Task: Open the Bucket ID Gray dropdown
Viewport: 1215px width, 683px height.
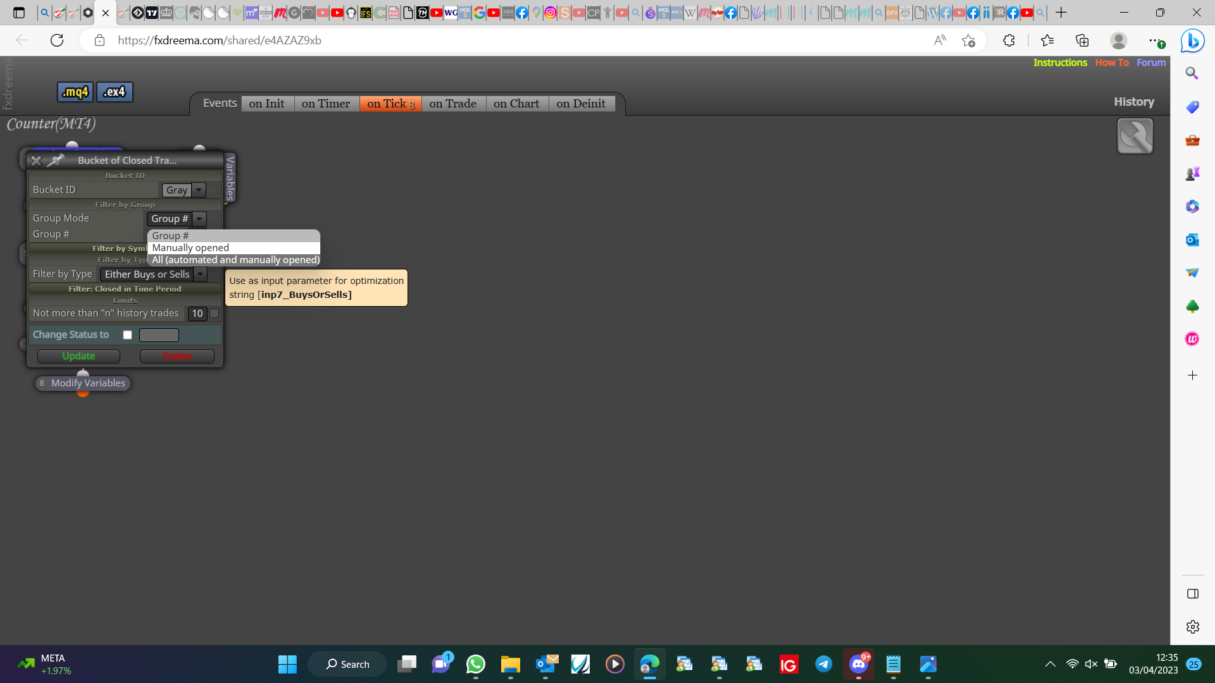Action: (199, 190)
